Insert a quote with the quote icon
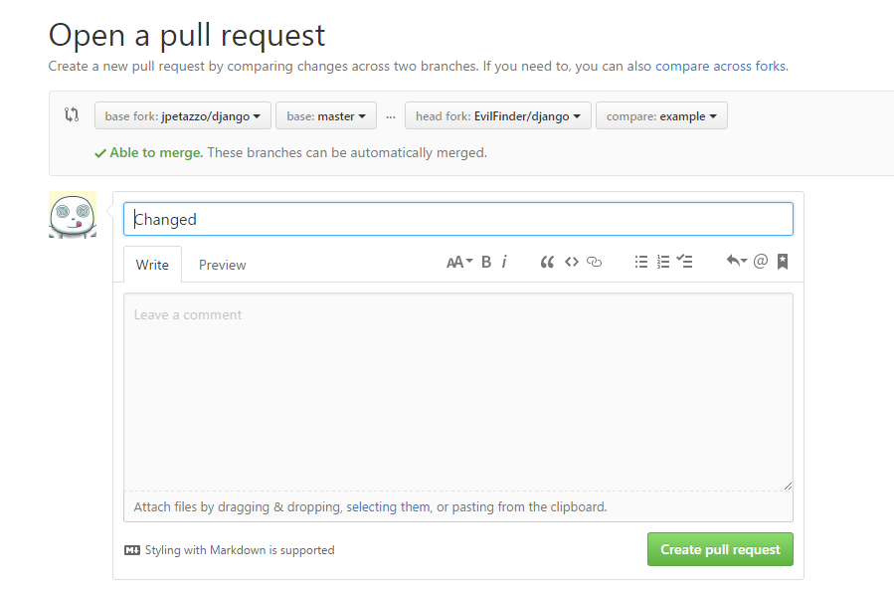 [547, 262]
